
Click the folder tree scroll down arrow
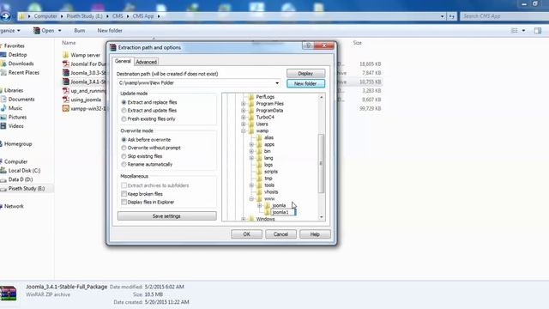coord(321,217)
